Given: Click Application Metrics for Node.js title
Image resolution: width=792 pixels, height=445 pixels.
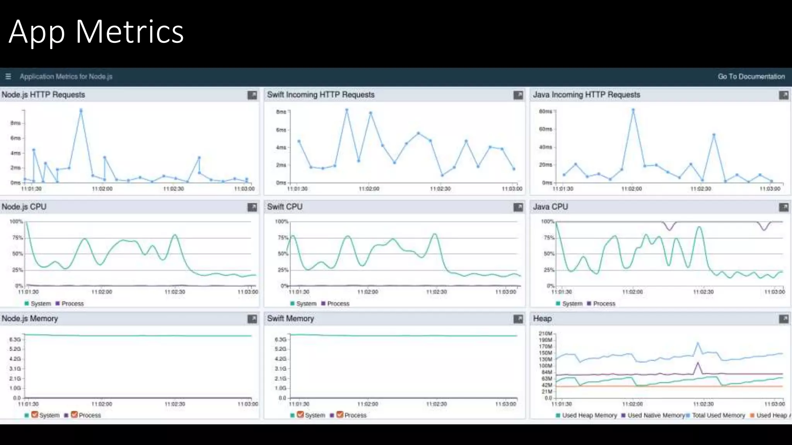Looking at the screenshot, I should [66, 76].
